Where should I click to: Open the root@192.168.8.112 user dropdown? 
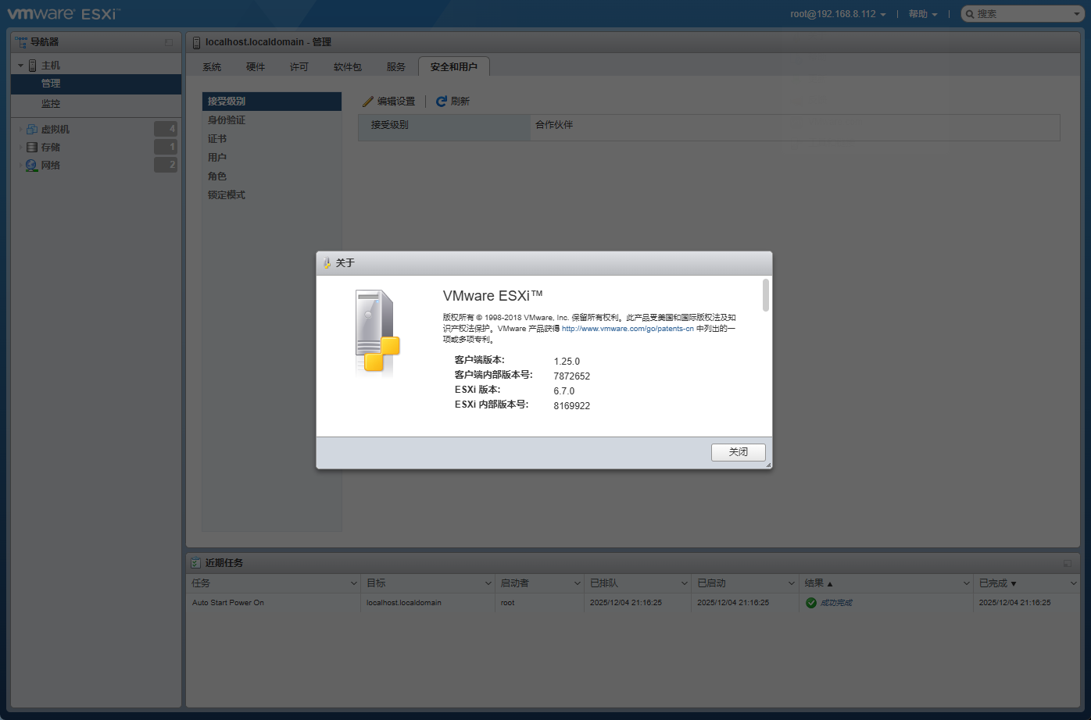[838, 14]
